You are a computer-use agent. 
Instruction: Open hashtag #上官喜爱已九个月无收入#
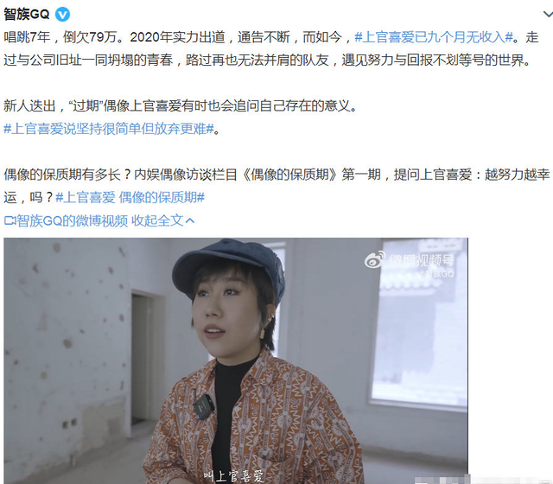point(434,37)
